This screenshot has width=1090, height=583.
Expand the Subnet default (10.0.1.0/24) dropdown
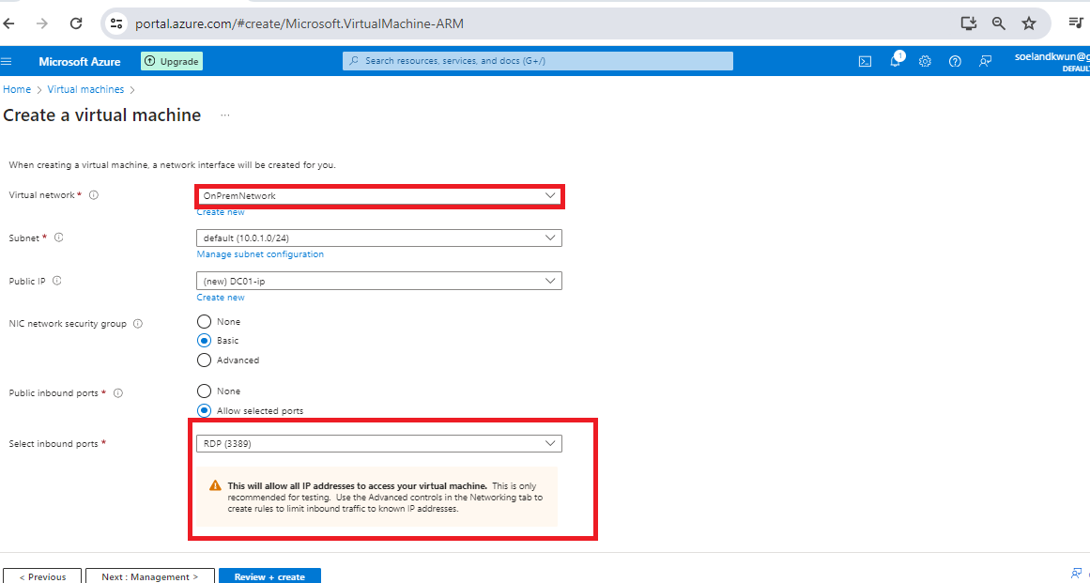[379, 238]
